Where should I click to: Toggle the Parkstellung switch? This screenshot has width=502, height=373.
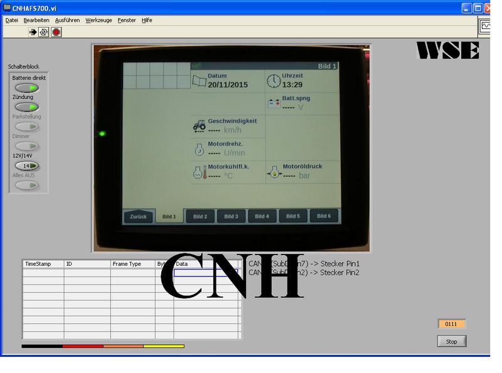pyautogui.click(x=27, y=127)
